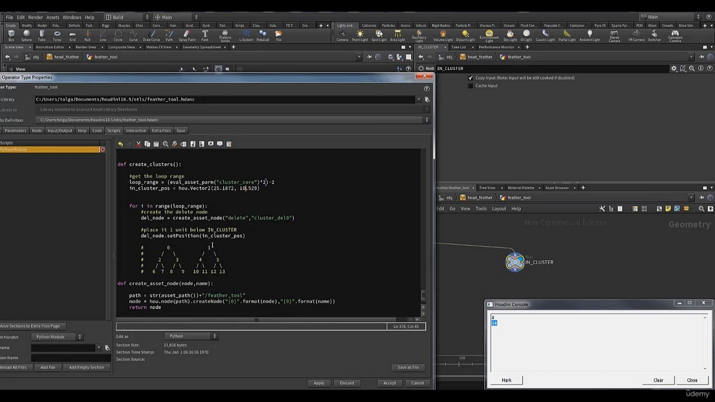Select the Grid shelf tool
The width and height of the screenshot is (715, 402).
tap(72, 36)
